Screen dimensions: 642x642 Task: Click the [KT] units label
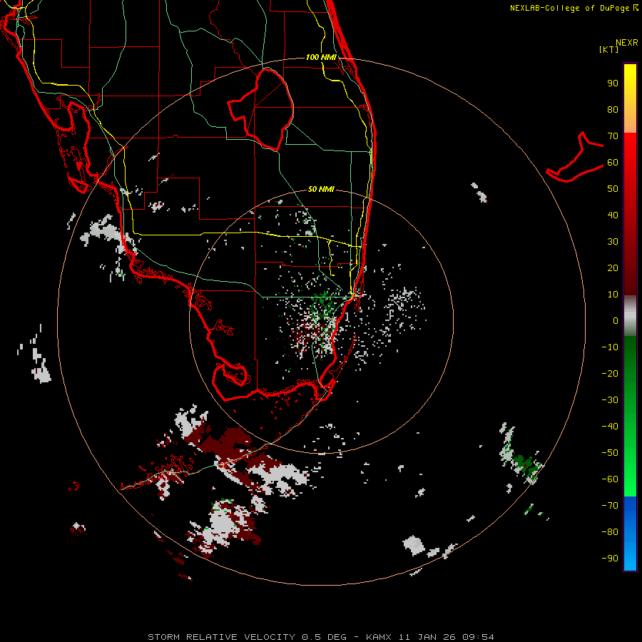[x=609, y=49]
